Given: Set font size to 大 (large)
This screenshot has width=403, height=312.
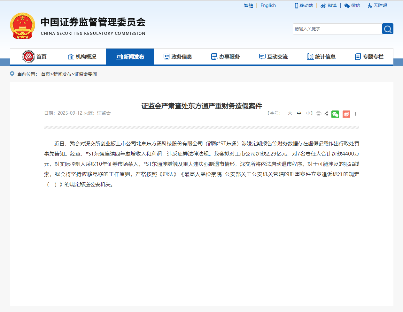Looking at the screenshot, I should [290, 113].
